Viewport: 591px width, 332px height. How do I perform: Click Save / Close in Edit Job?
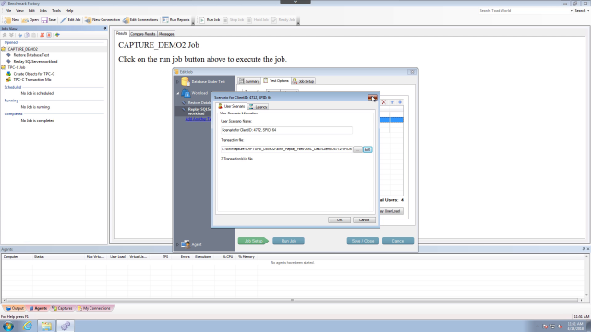pyautogui.click(x=363, y=241)
